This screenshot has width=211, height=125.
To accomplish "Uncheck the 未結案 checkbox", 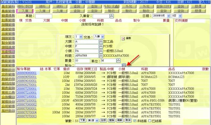I will (135, 121).
